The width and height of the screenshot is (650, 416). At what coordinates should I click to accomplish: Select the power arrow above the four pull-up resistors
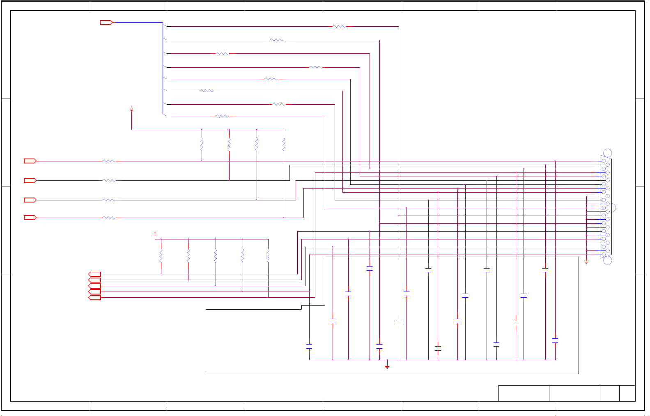(131, 108)
